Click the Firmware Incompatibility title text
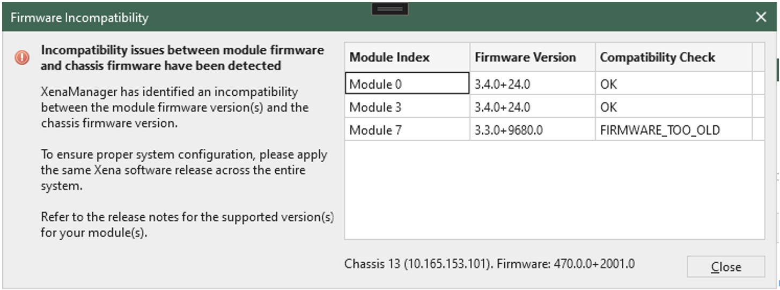Screen dimensions: 780x290 79,18
